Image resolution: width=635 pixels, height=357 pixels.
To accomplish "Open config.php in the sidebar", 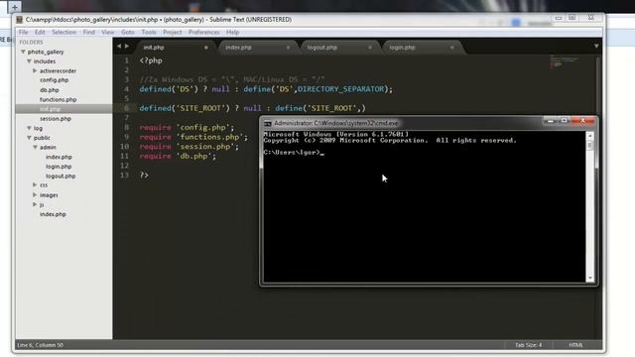I will point(54,80).
